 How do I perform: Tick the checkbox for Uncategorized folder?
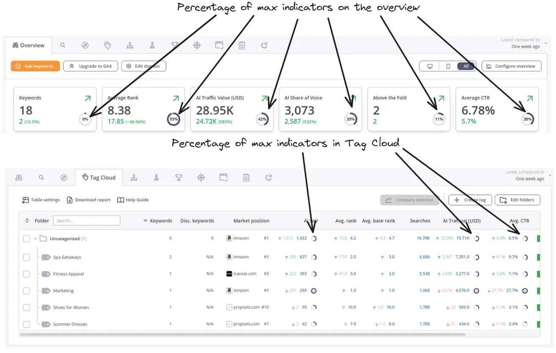tap(26, 239)
